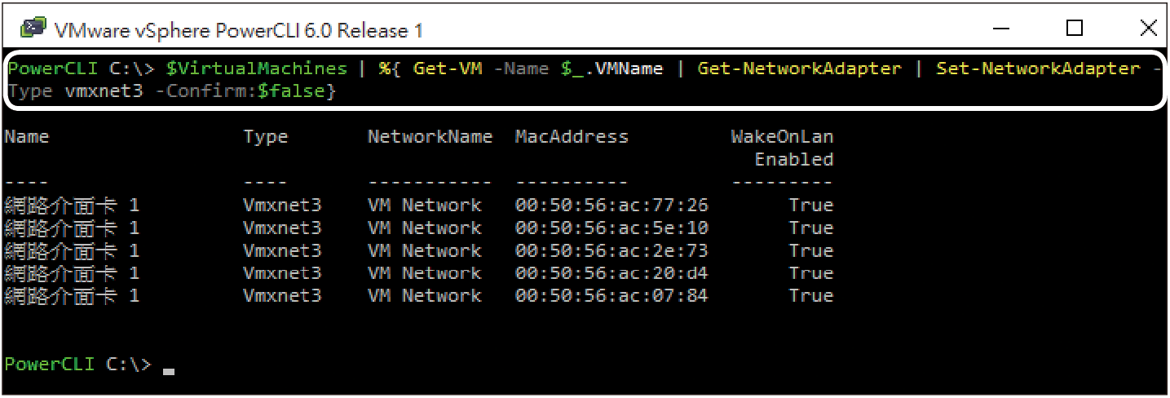Close the PowerCLI window
Viewport: 1170px width, 398px height.
(x=1148, y=29)
